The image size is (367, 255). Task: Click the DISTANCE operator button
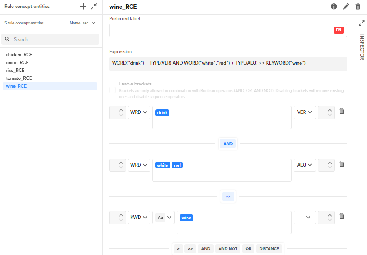coord(269,249)
